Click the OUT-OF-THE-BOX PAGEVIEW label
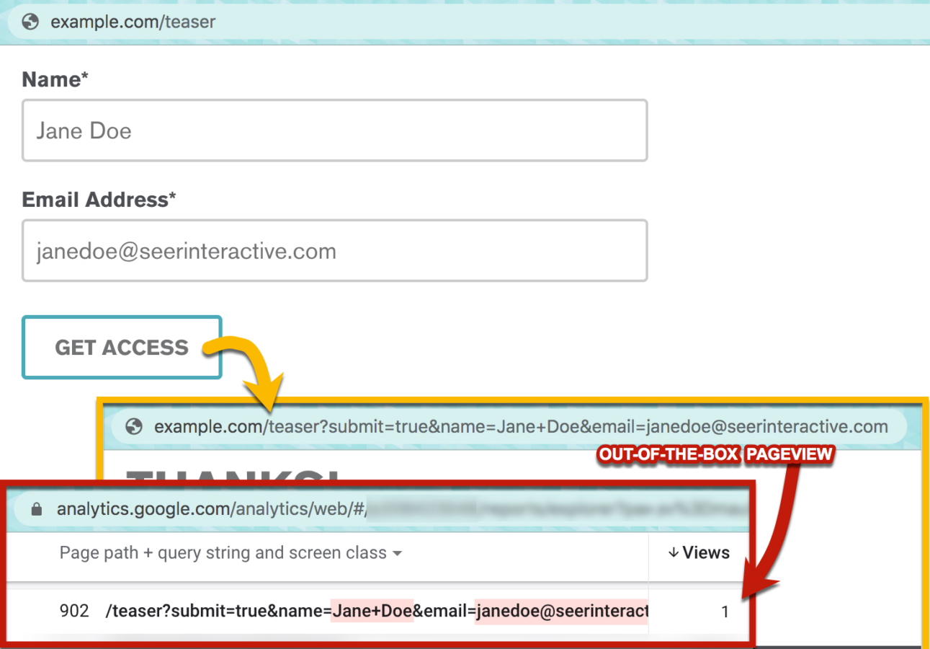This screenshot has height=649, width=930. point(715,455)
